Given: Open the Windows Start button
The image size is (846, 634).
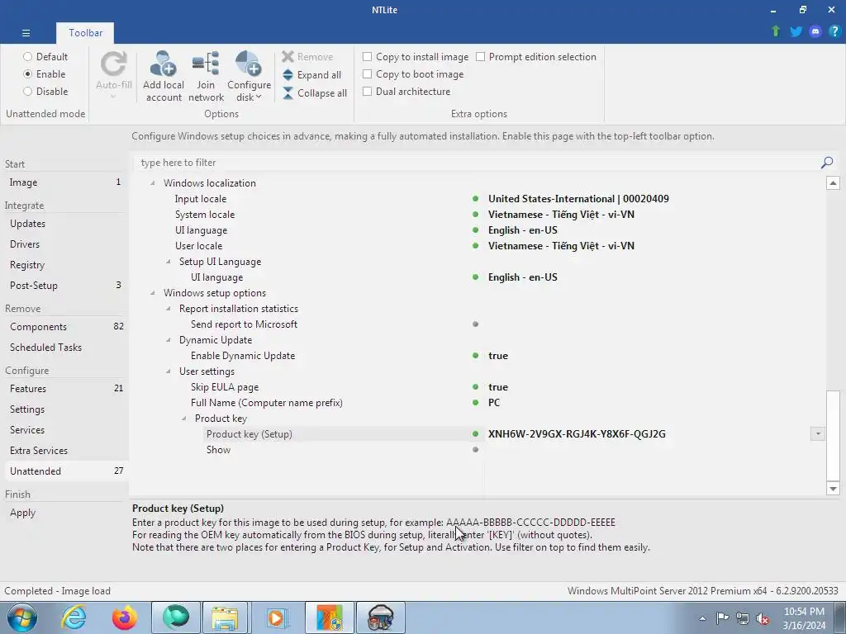Looking at the screenshot, I should pos(22,617).
